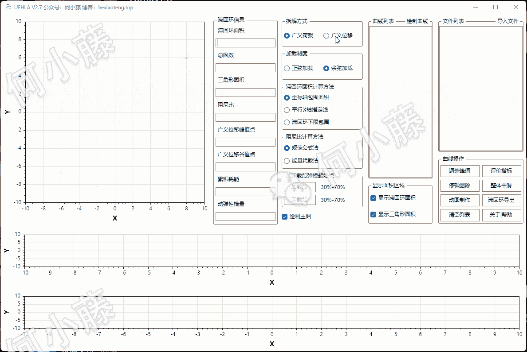
Task: Uncheck 显示滞回环面积 checkbox
Action: point(374,198)
